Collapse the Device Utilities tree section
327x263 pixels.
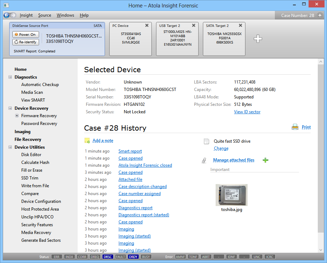pos(10,147)
